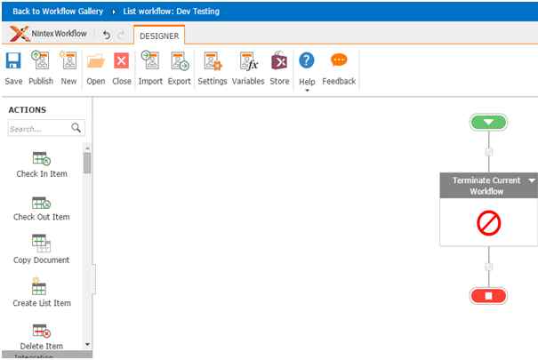
Task: Open an existing workflow
Action: (x=96, y=68)
